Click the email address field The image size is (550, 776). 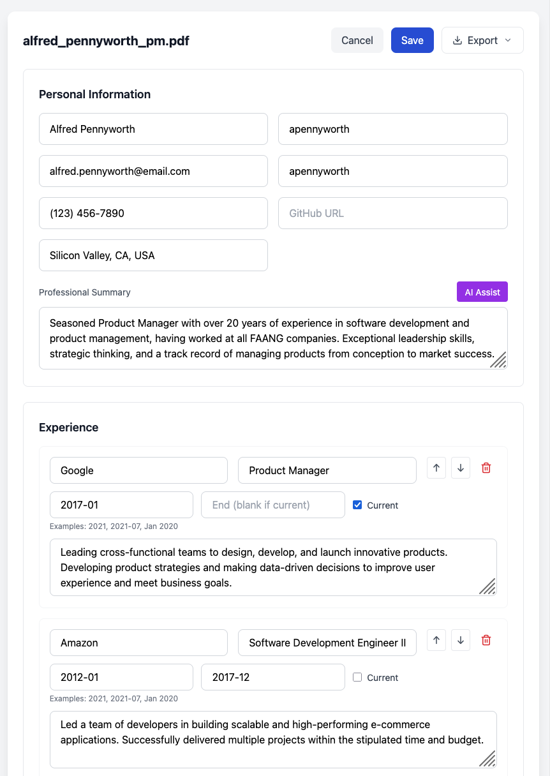pyautogui.click(x=153, y=171)
